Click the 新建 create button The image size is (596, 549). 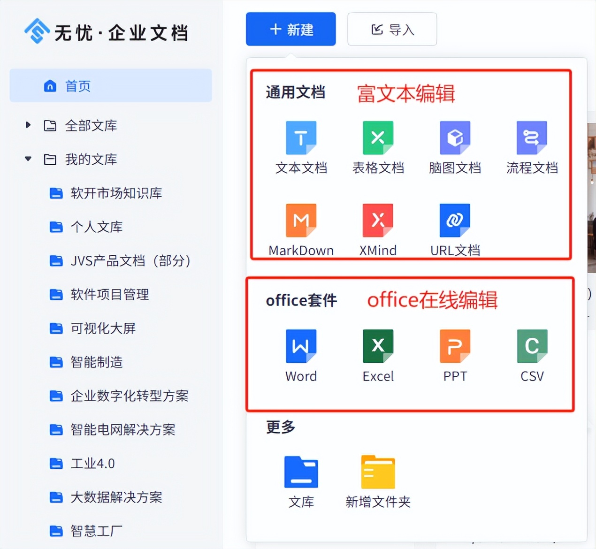tap(291, 29)
